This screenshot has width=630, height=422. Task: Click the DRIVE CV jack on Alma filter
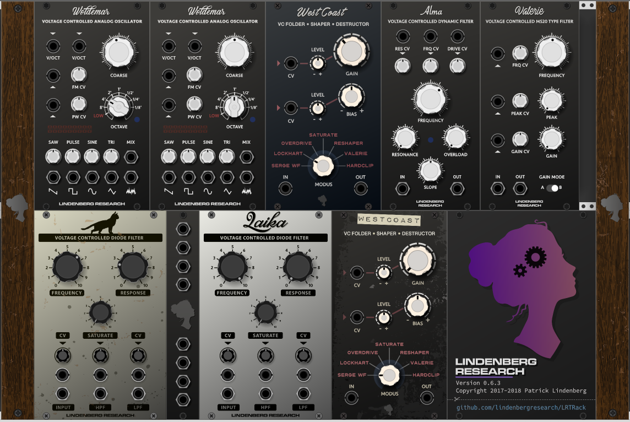[457, 36]
